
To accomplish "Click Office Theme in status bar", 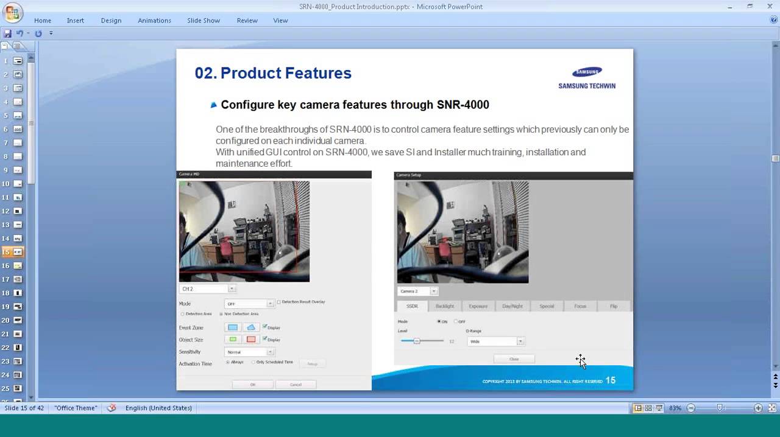I will (x=76, y=408).
